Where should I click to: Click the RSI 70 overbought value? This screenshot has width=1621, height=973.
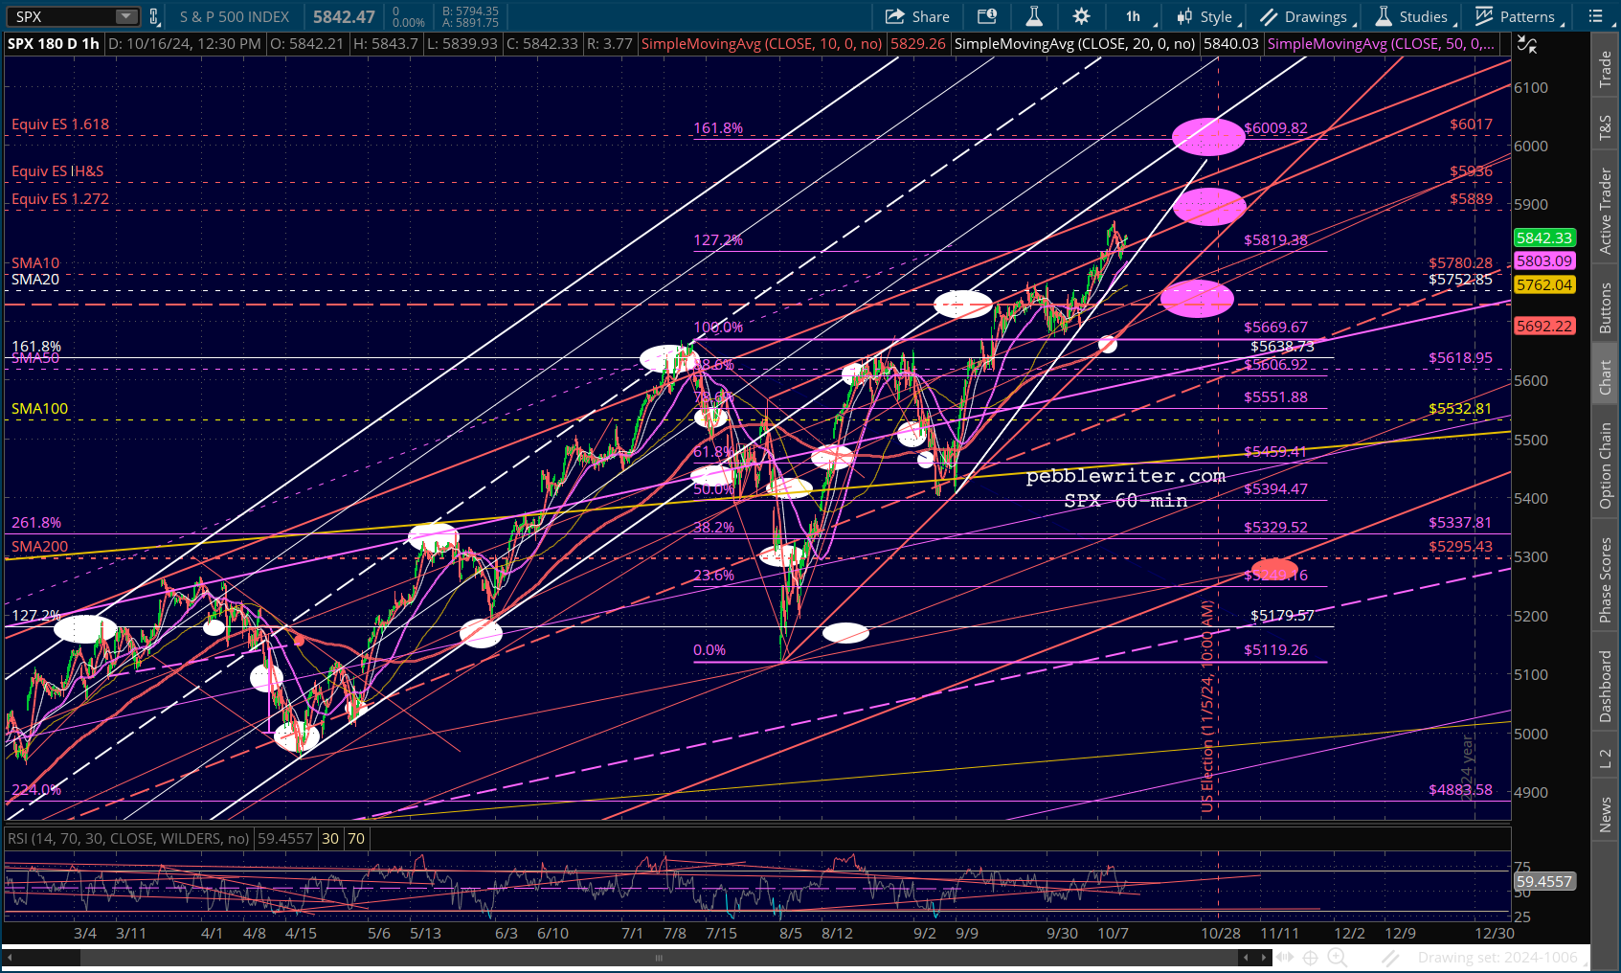click(x=356, y=839)
